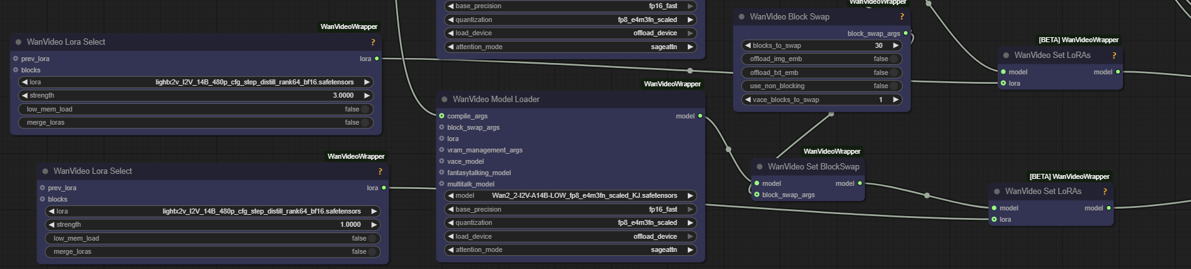Decrease strength 3.0000 with its left arrow
Viewport: 1191px width, 269px height.
click(x=25, y=95)
